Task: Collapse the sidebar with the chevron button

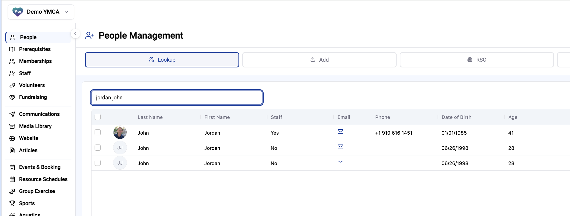Action: 75,34
